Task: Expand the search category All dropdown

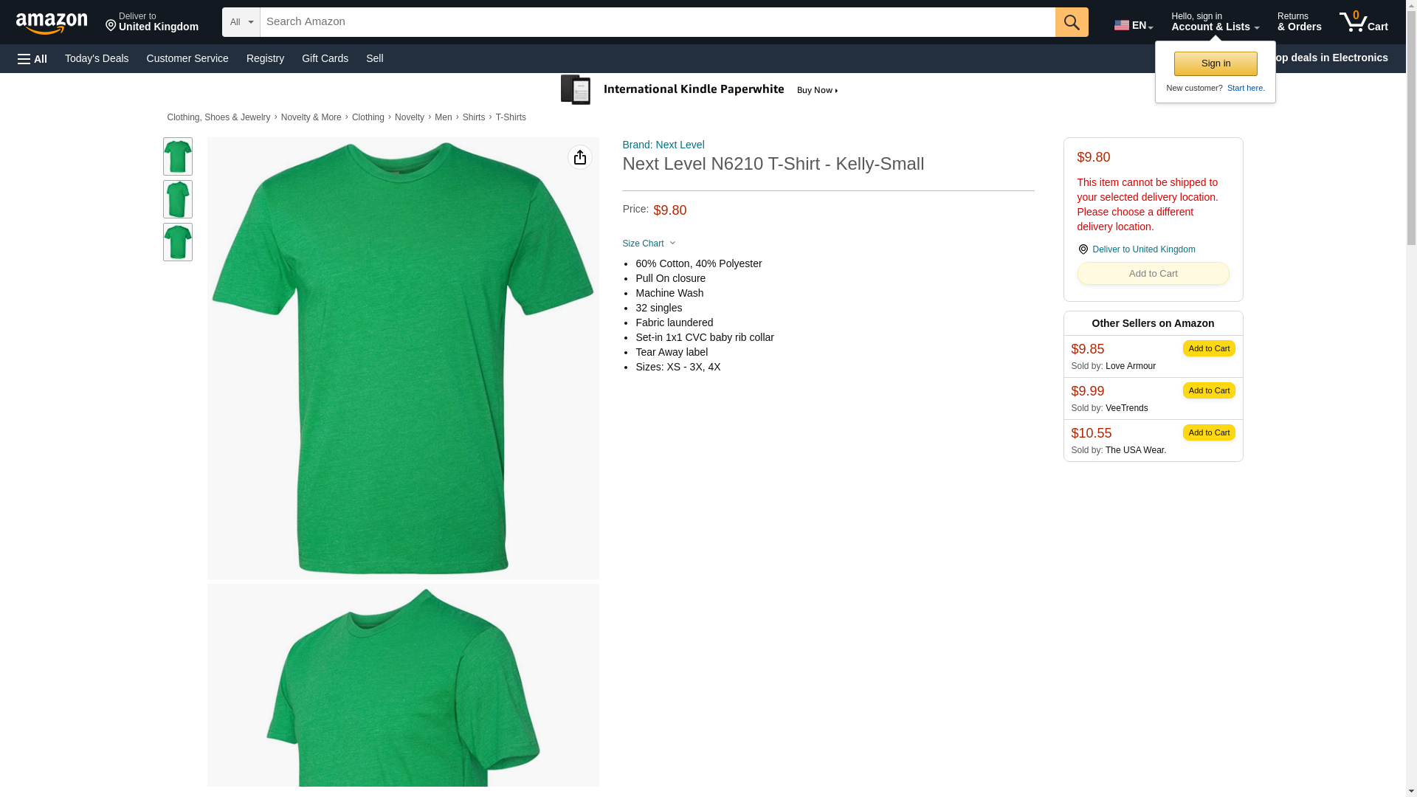Action: pos(241,22)
